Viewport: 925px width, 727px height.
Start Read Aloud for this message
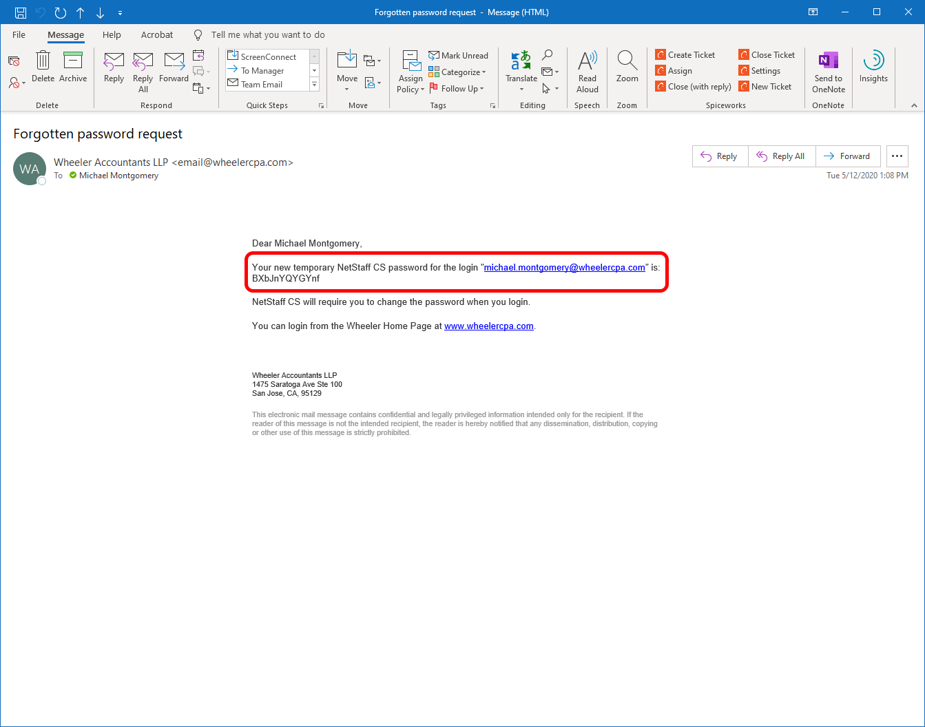[588, 72]
